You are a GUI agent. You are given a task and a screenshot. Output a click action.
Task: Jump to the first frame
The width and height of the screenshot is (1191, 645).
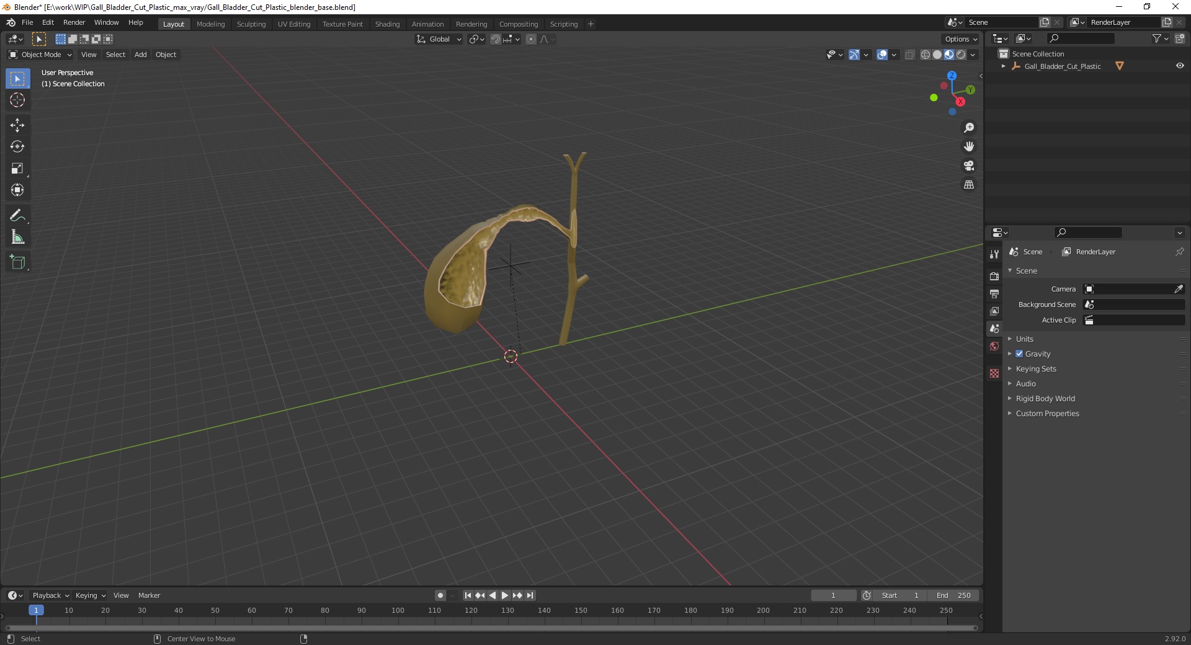pyautogui.click(x=468, y=595)
